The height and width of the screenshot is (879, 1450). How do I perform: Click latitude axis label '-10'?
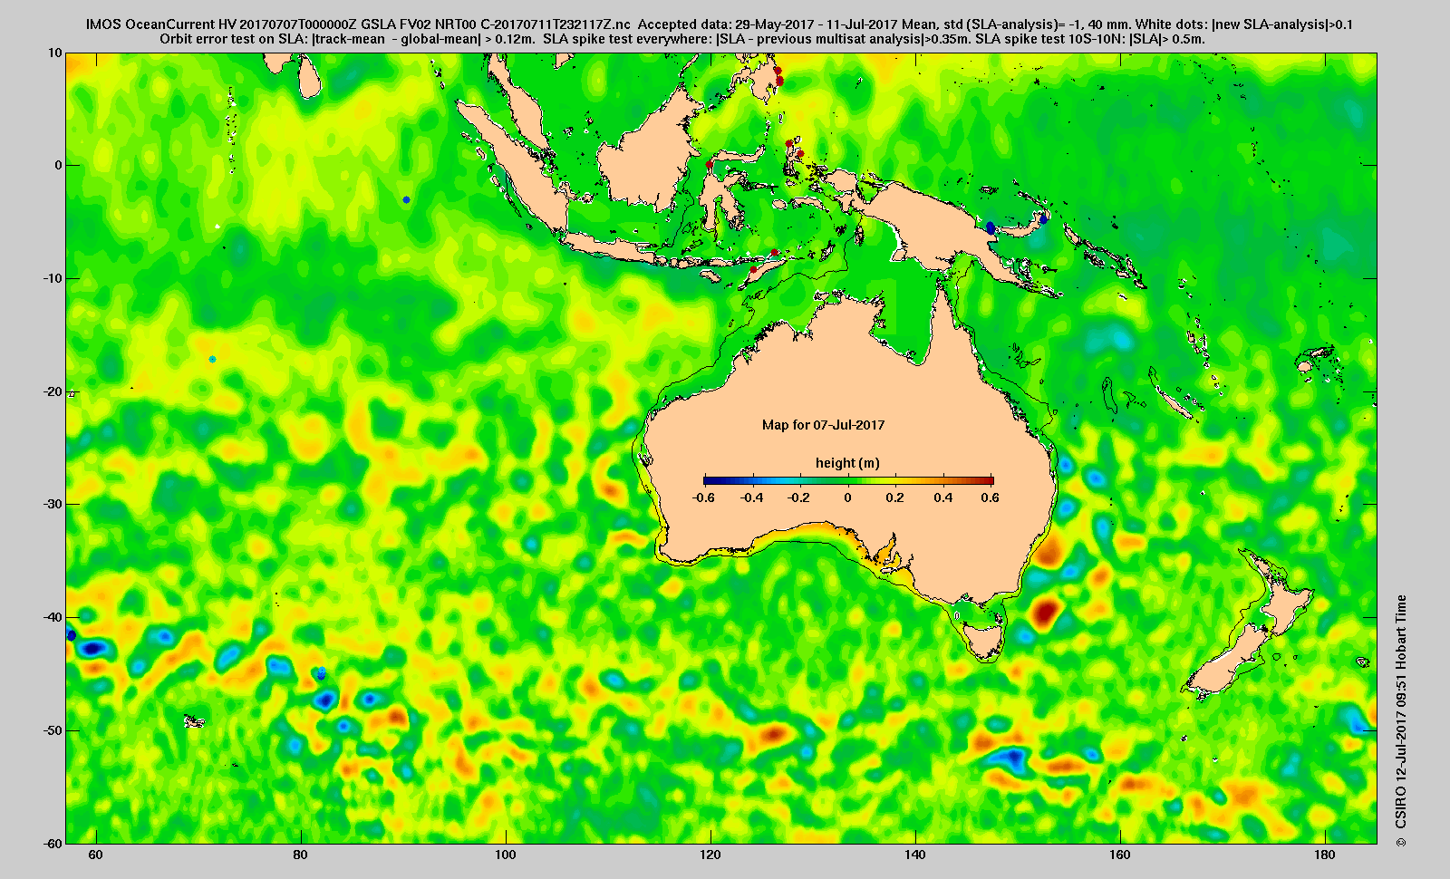click(x=53, y=278)
